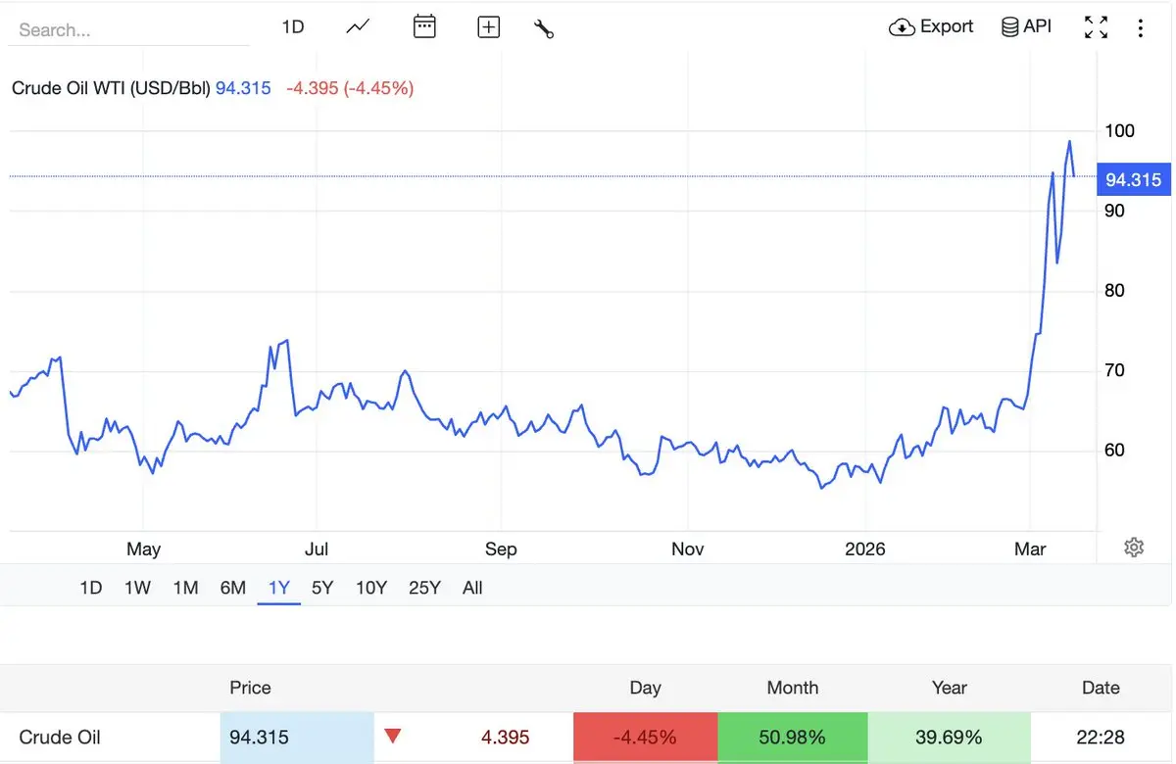The width and height of the screenshot is (1176, 764).
Task: Select the All range tab
Action: coord(472,588)
